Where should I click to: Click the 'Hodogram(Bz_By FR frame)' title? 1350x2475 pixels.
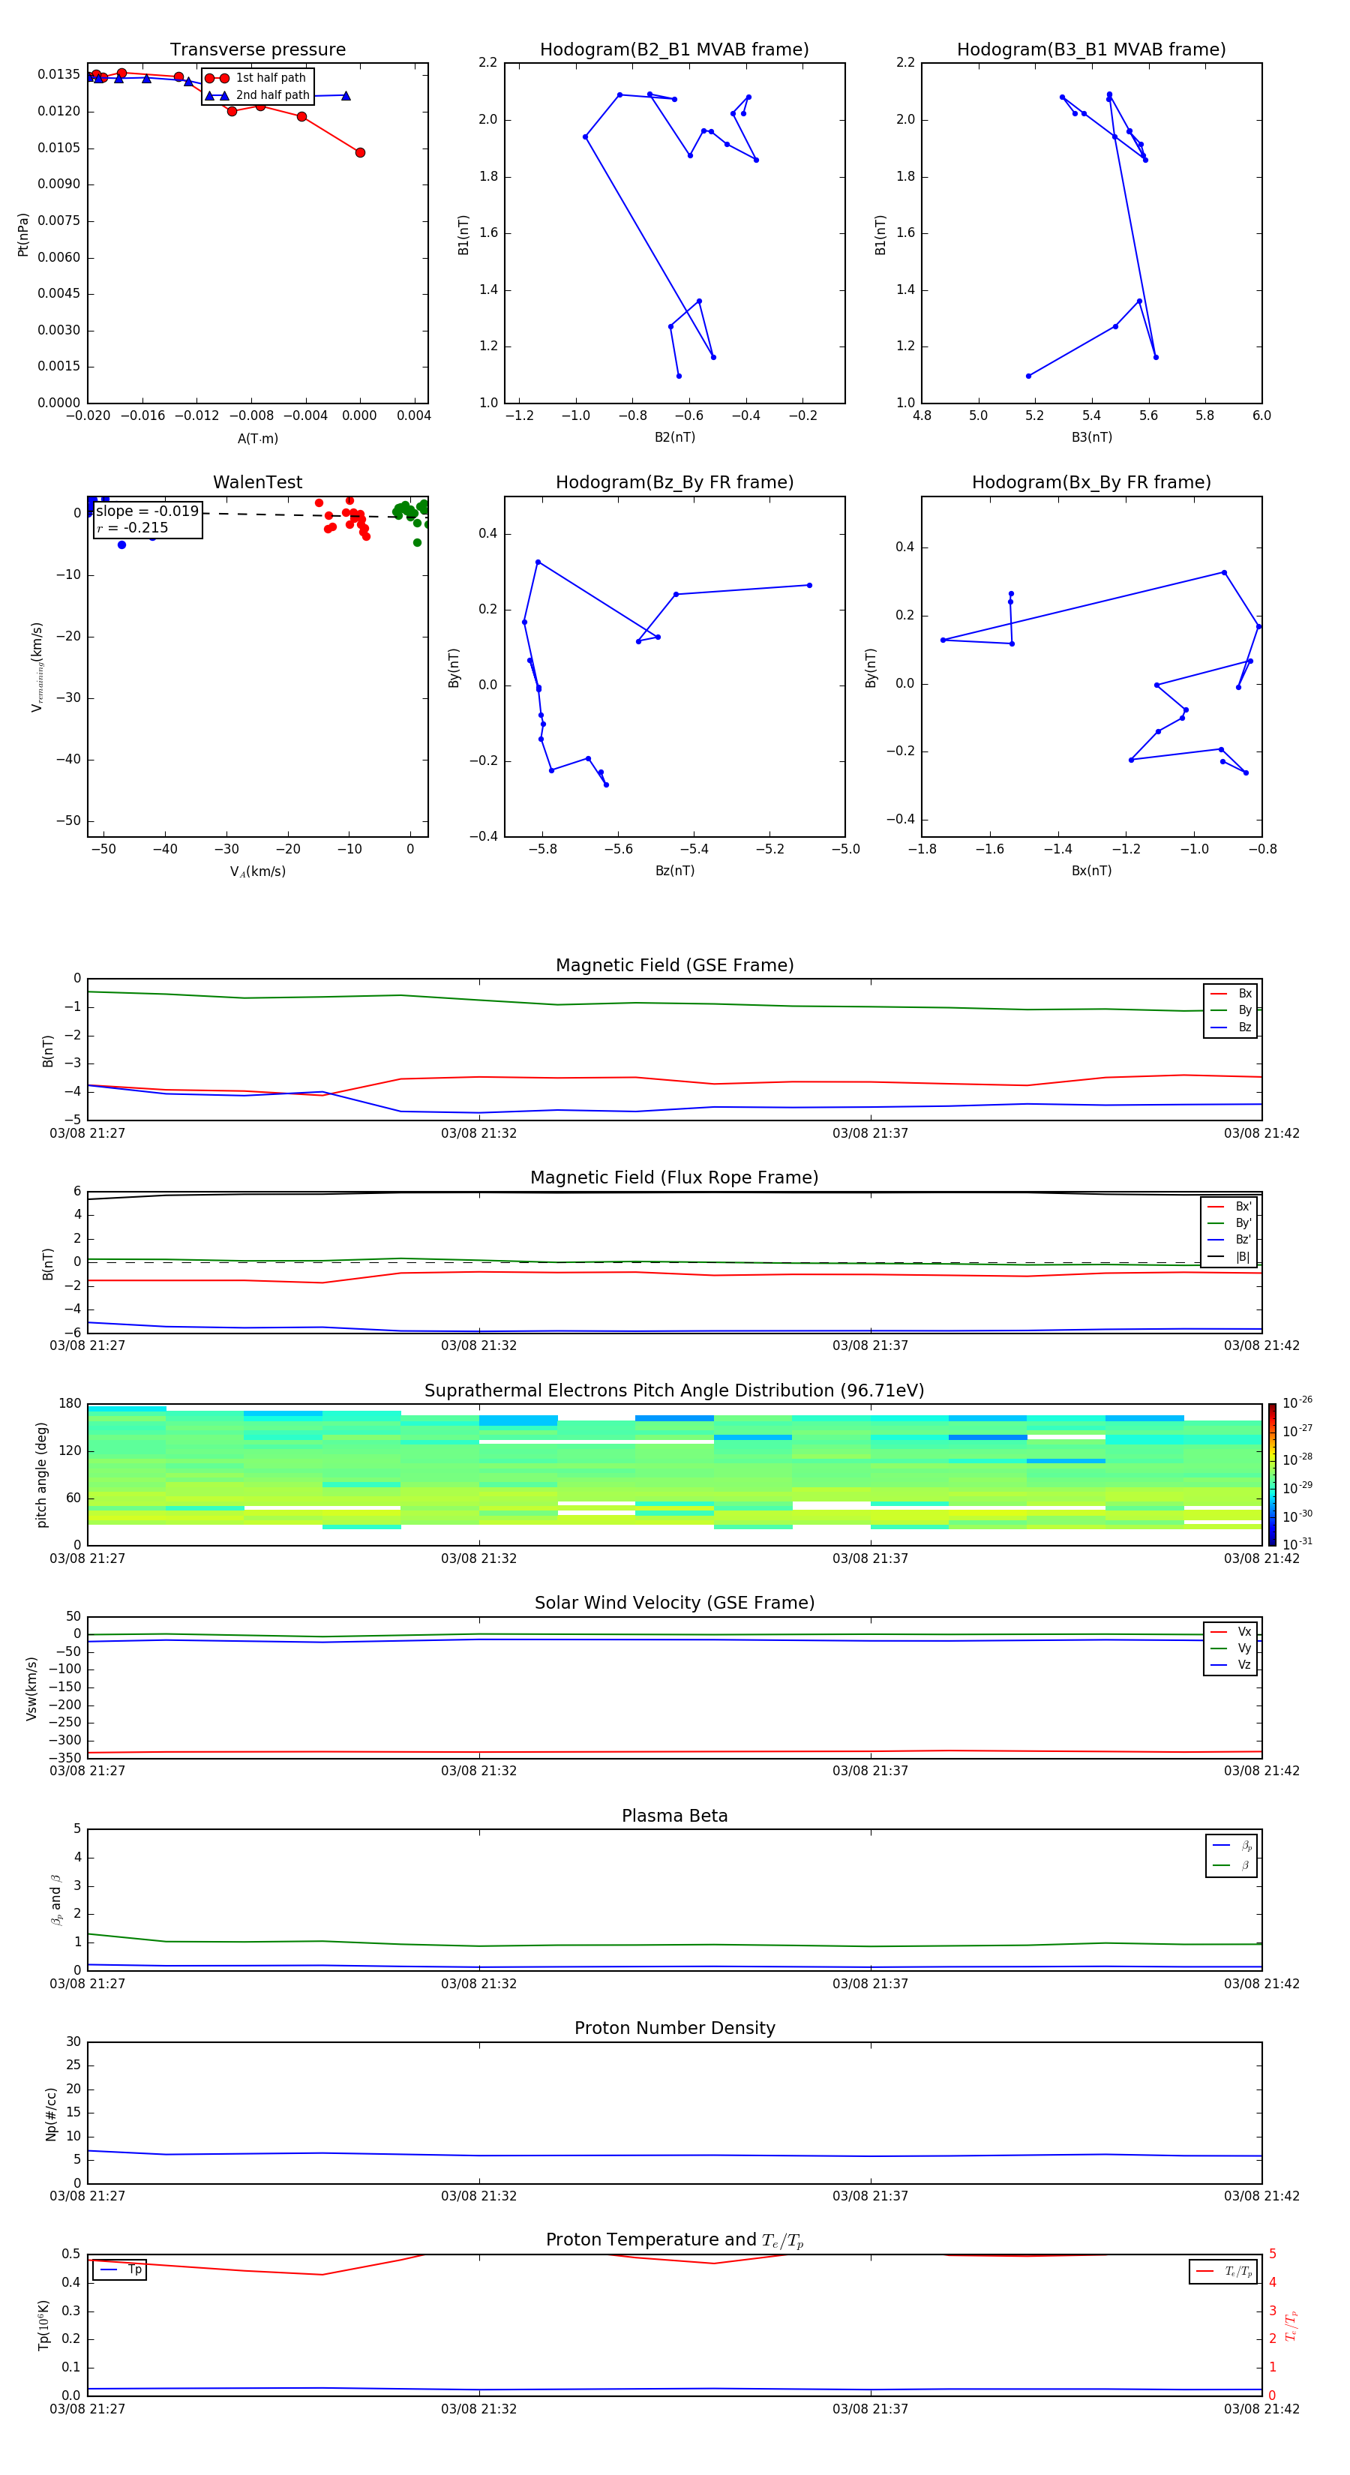(674, 482)
